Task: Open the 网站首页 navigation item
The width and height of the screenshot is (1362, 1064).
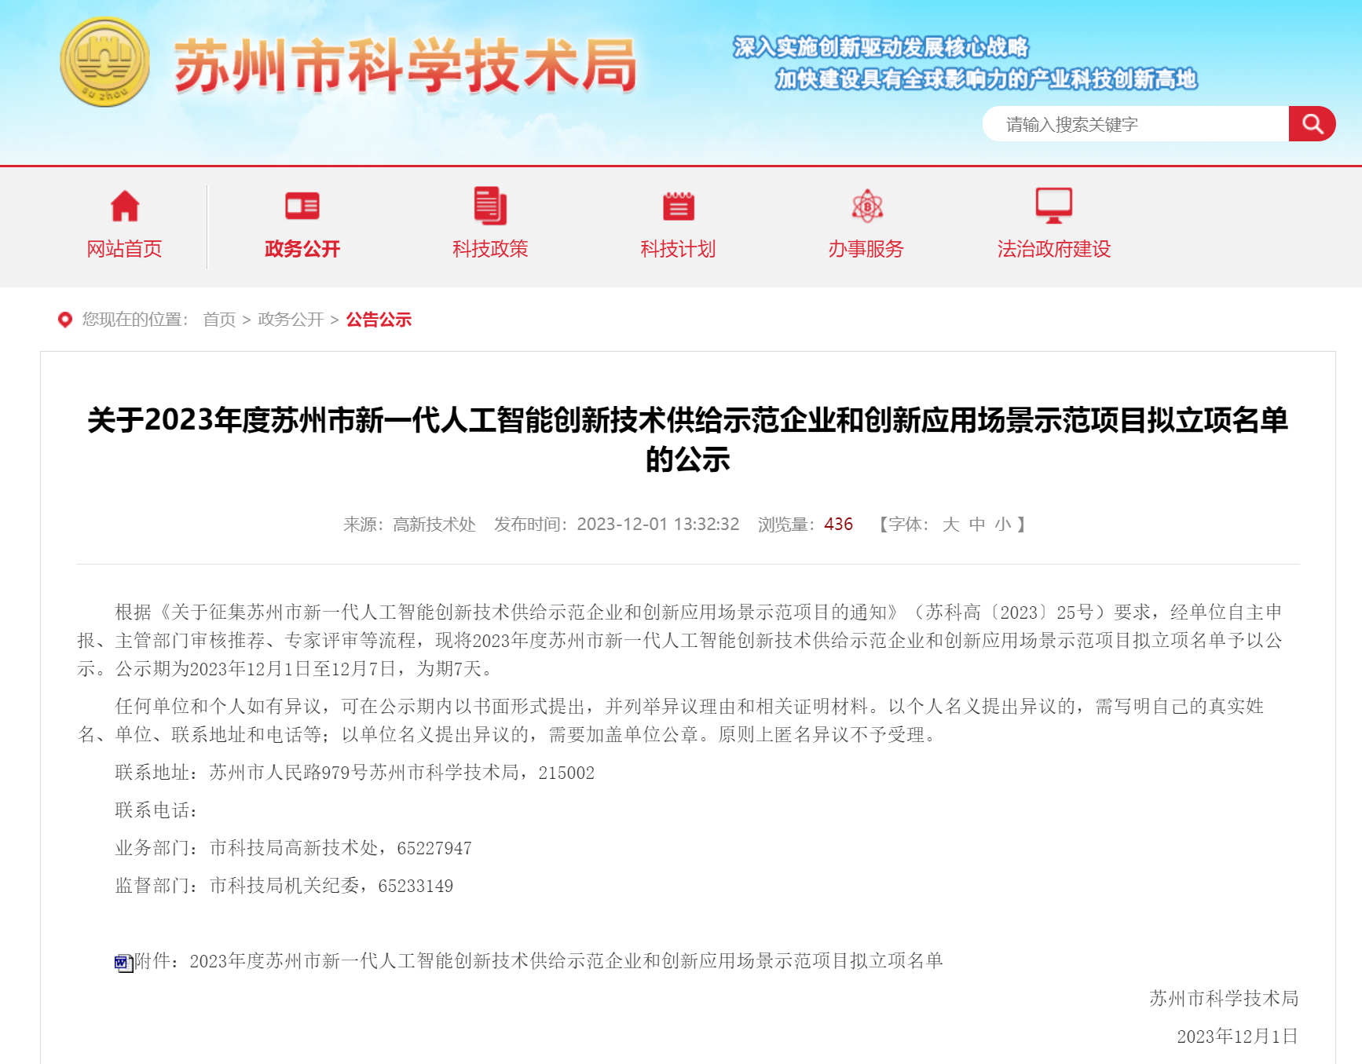Action: click(124, 249)
